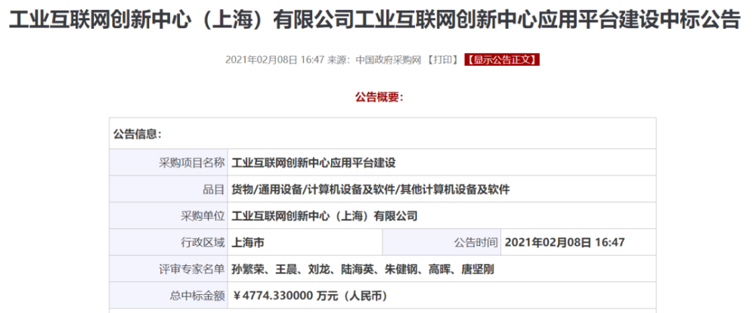Click the value 上海市
The image size is (756, 313).
pyautogui.click(x=248, y=243)
